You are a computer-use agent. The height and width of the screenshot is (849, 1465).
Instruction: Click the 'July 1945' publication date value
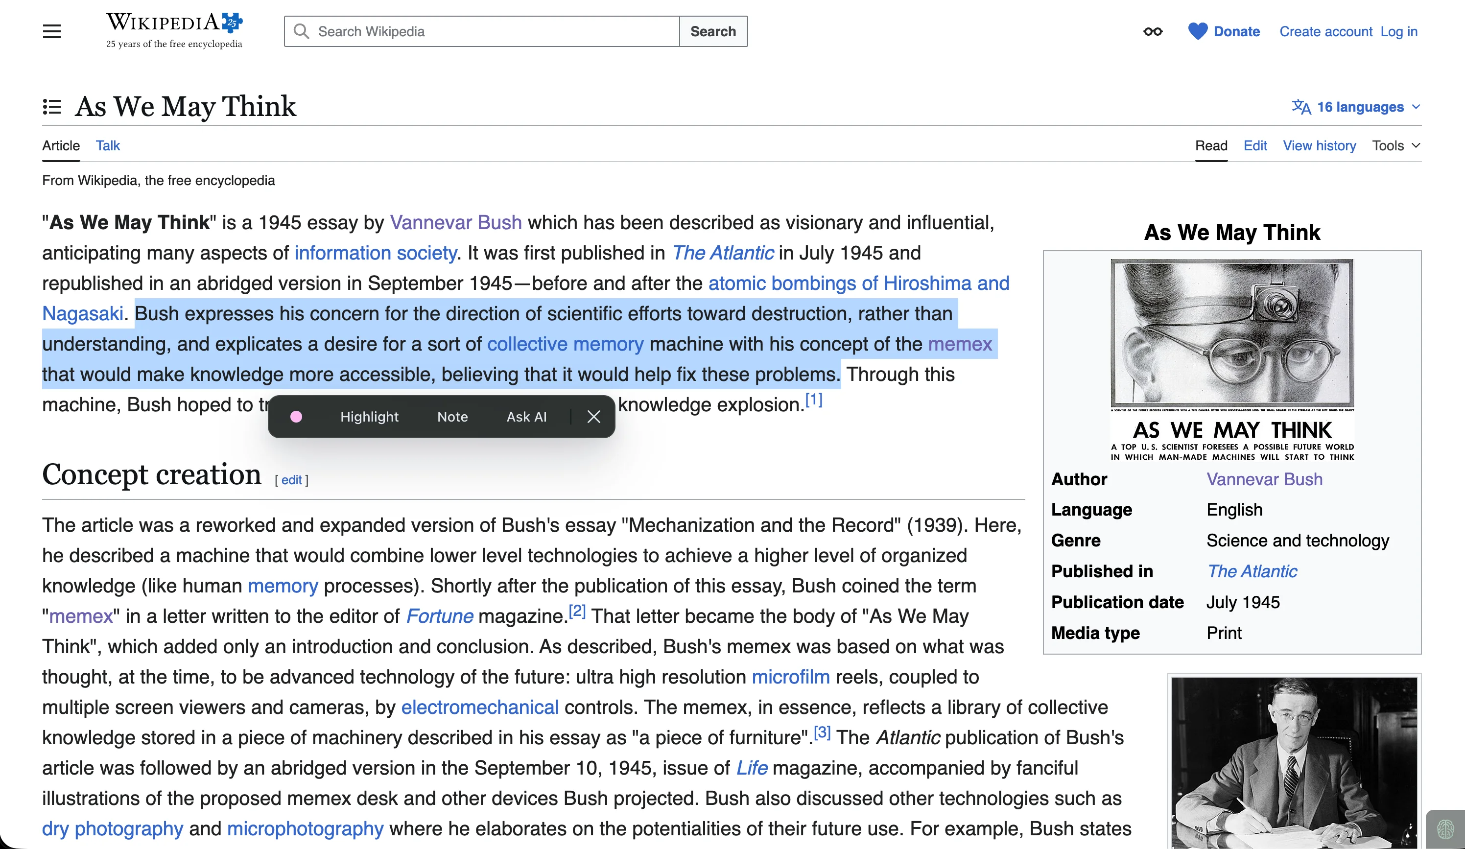pos(1243,602)
